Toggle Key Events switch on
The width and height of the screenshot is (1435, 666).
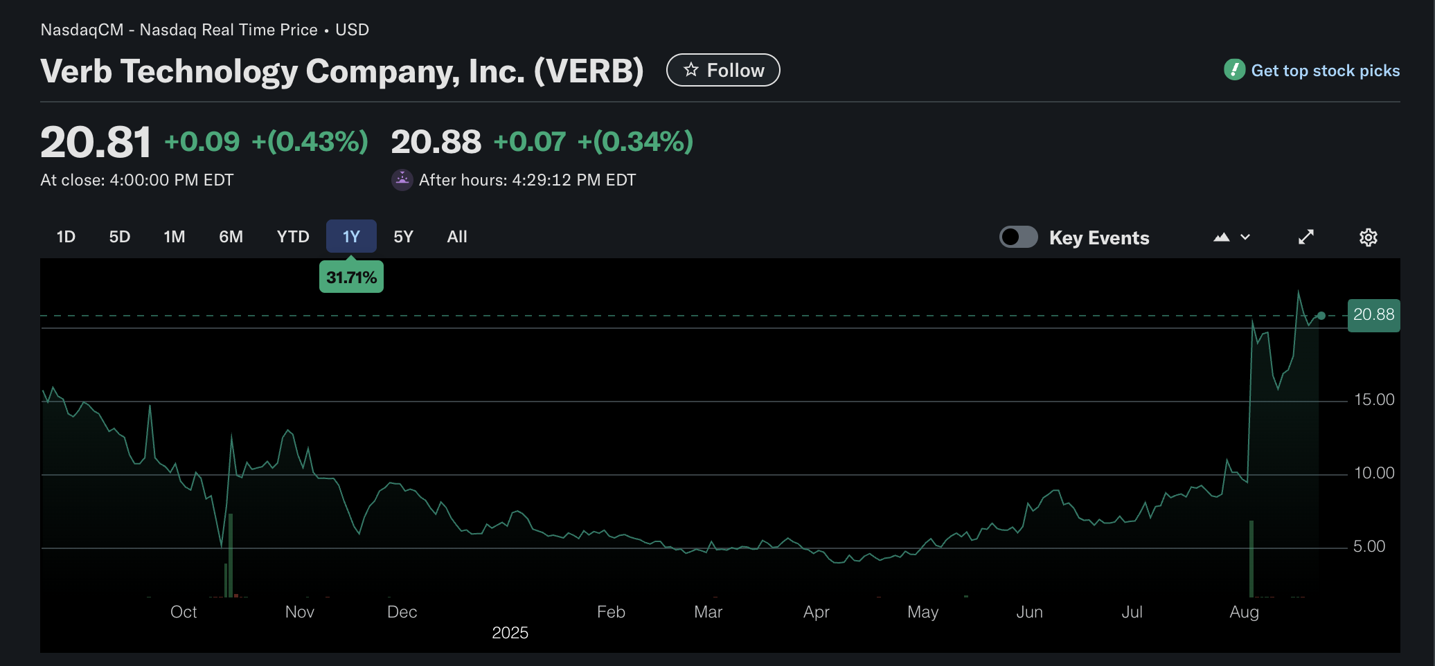(1018, 237)
